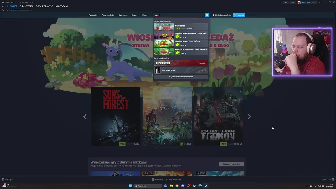Screen dimensions: 336x189
Task: Open Discord from taskbar
Action: 183,186
